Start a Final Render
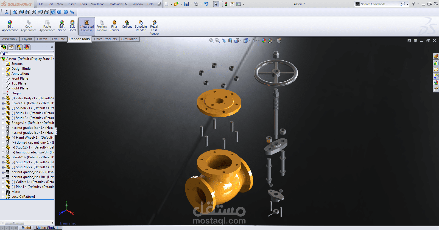Image resolution: width=439 pixels, height=230 pixels. [x=114, y=26]
